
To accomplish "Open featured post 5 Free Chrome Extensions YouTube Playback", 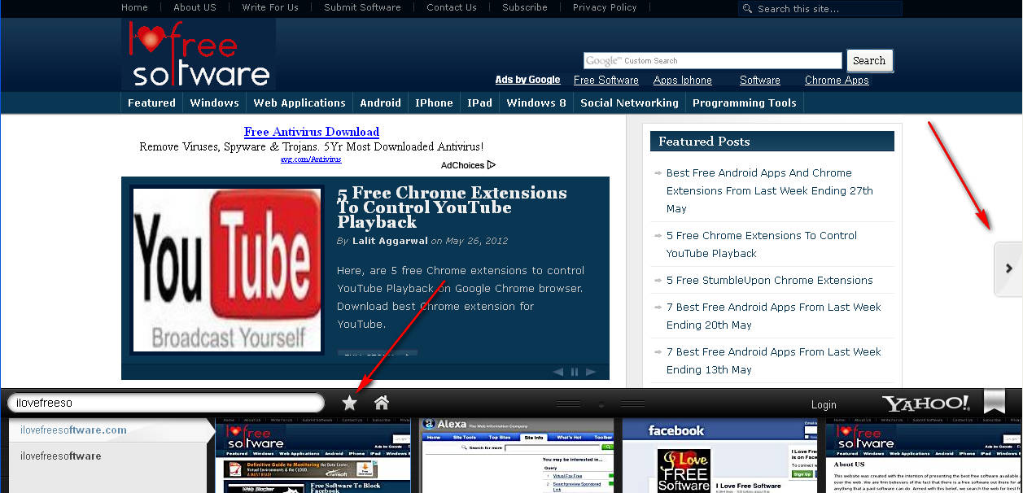I will 761,244.
